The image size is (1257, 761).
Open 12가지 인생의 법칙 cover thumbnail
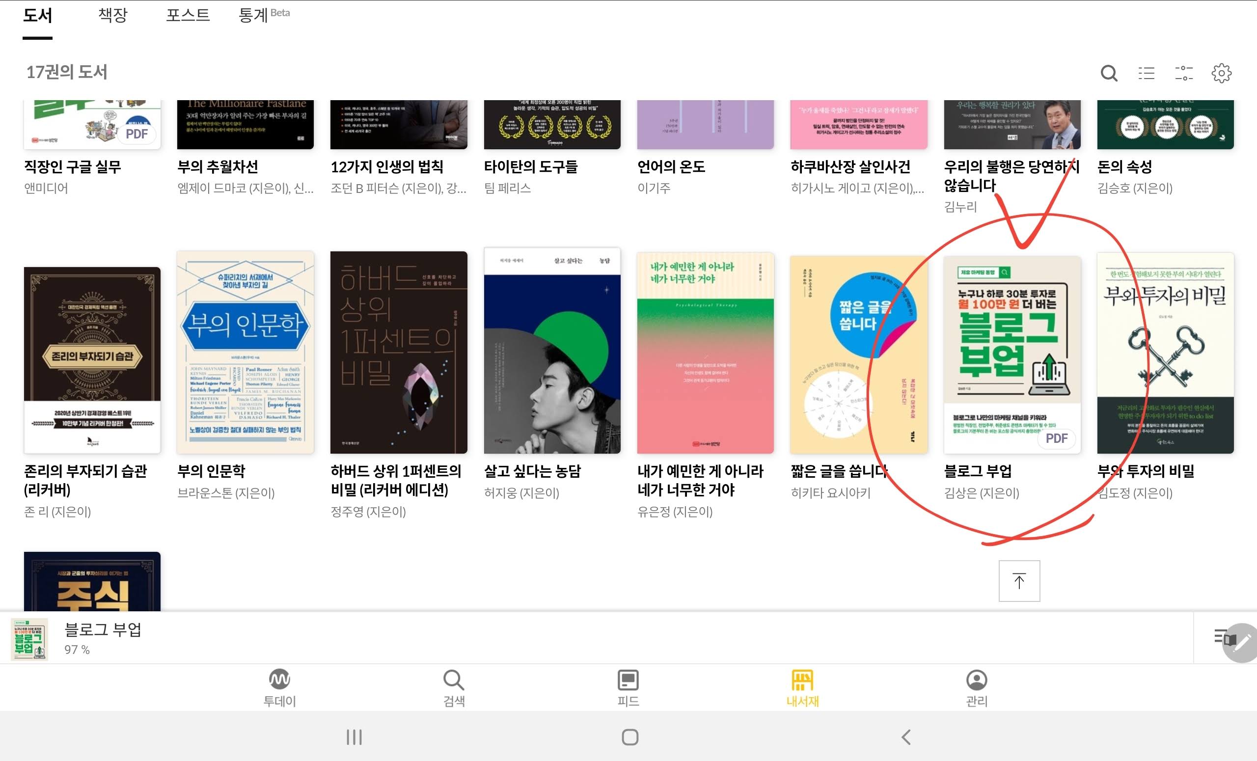point(399,124)
